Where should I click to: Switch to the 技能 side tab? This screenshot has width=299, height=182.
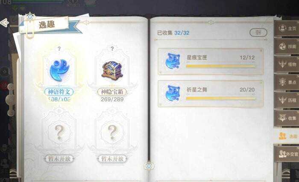pyautogui.click(x=287, y=46)
